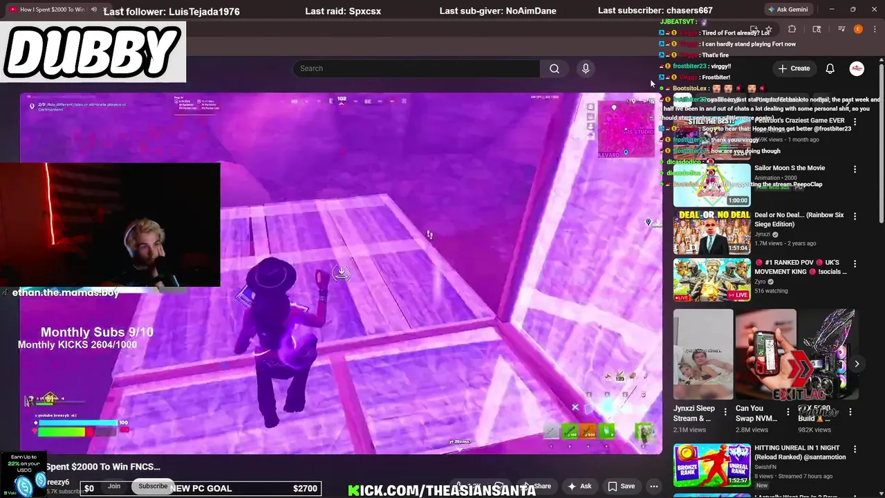Viewport: 885px width, 498px height.
Task: Save the video with the Save button
Action: tap(621, 486)
